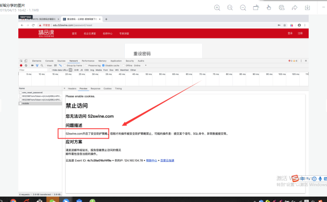This screenshot has width=327, height=202.
Task: Select the hand pointer tool in viewer
Action: [269, 8]
